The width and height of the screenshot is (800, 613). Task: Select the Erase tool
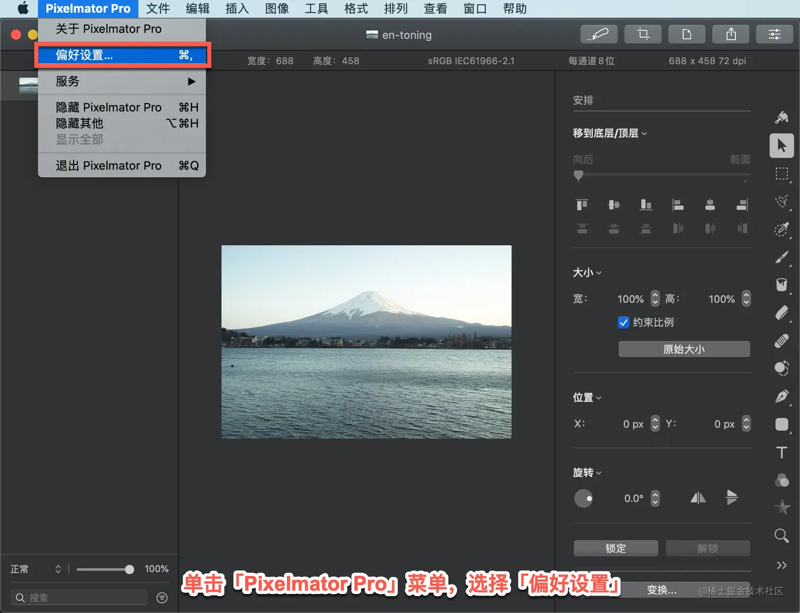[x=781, y=313]
